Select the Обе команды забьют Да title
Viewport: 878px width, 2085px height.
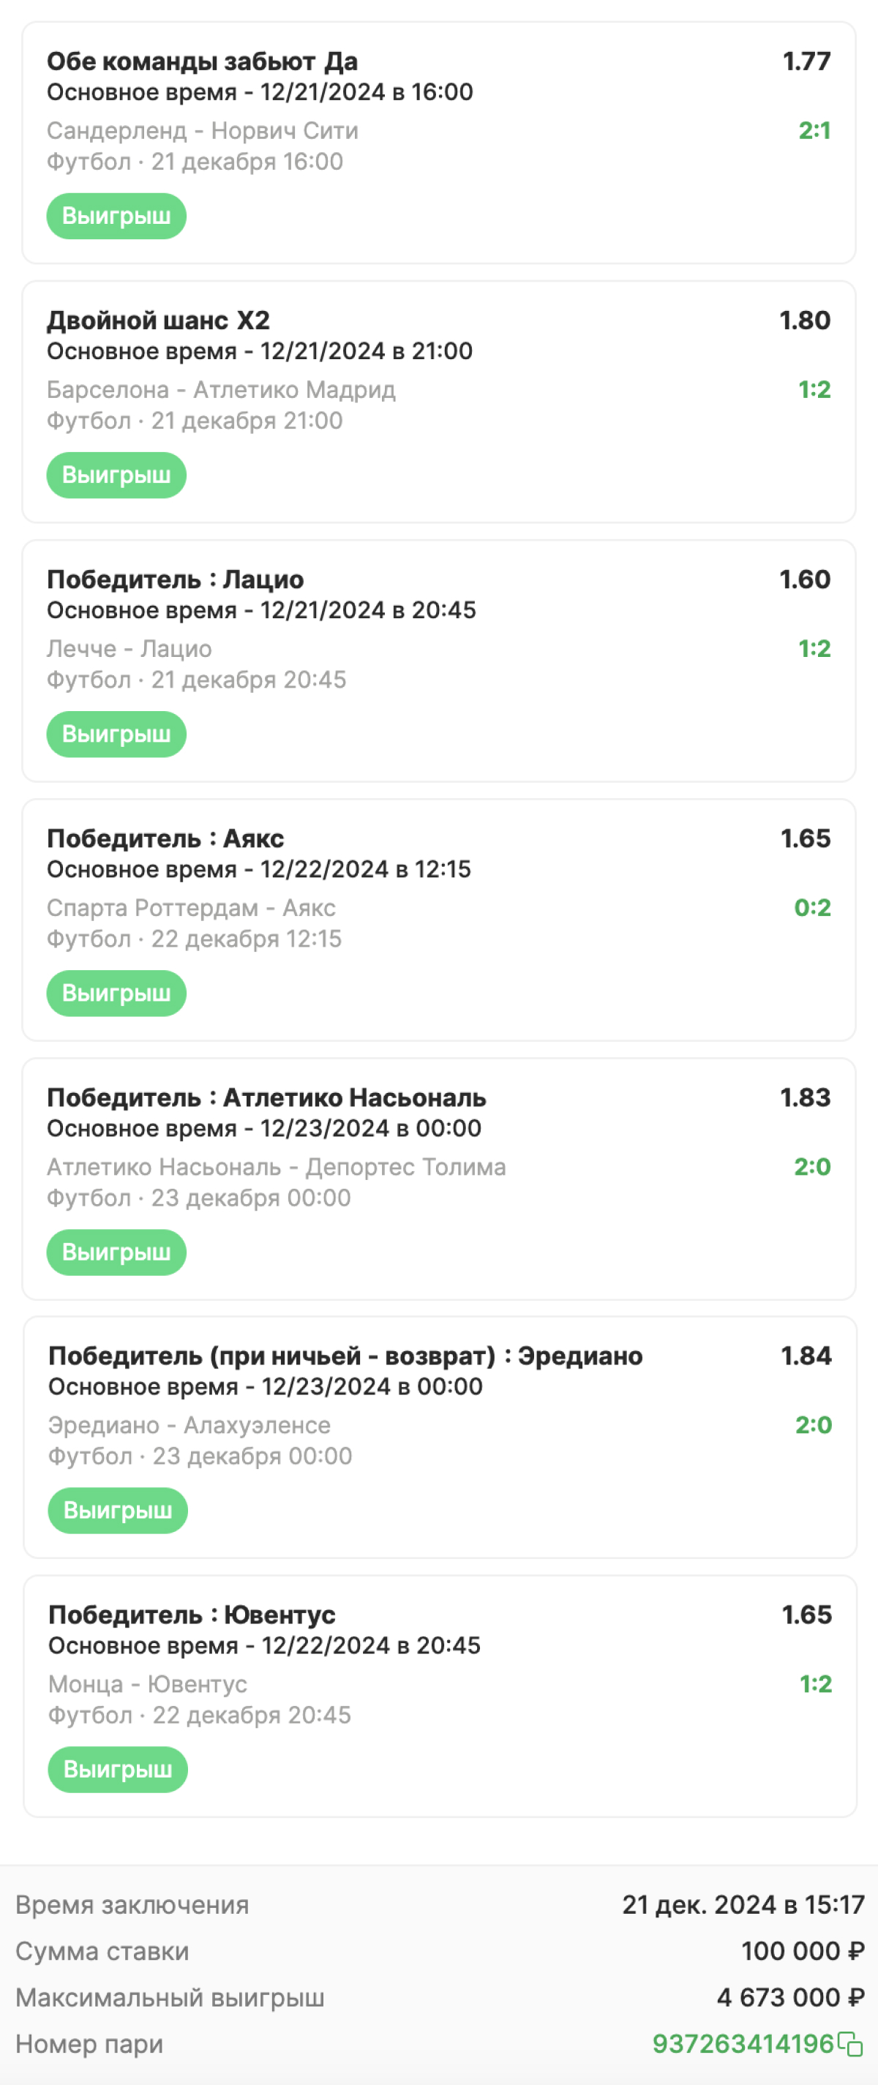tap(202, 61)
